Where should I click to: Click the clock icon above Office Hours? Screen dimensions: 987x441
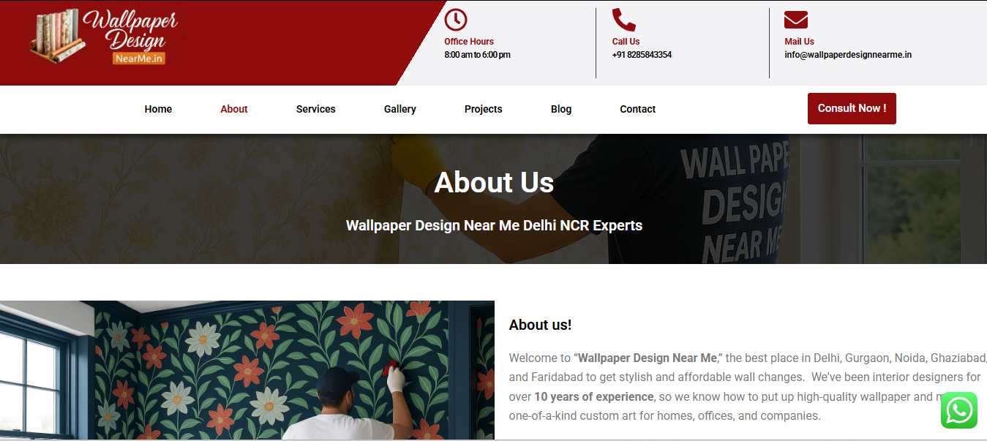pyautogui.click(x=456, y=20)
